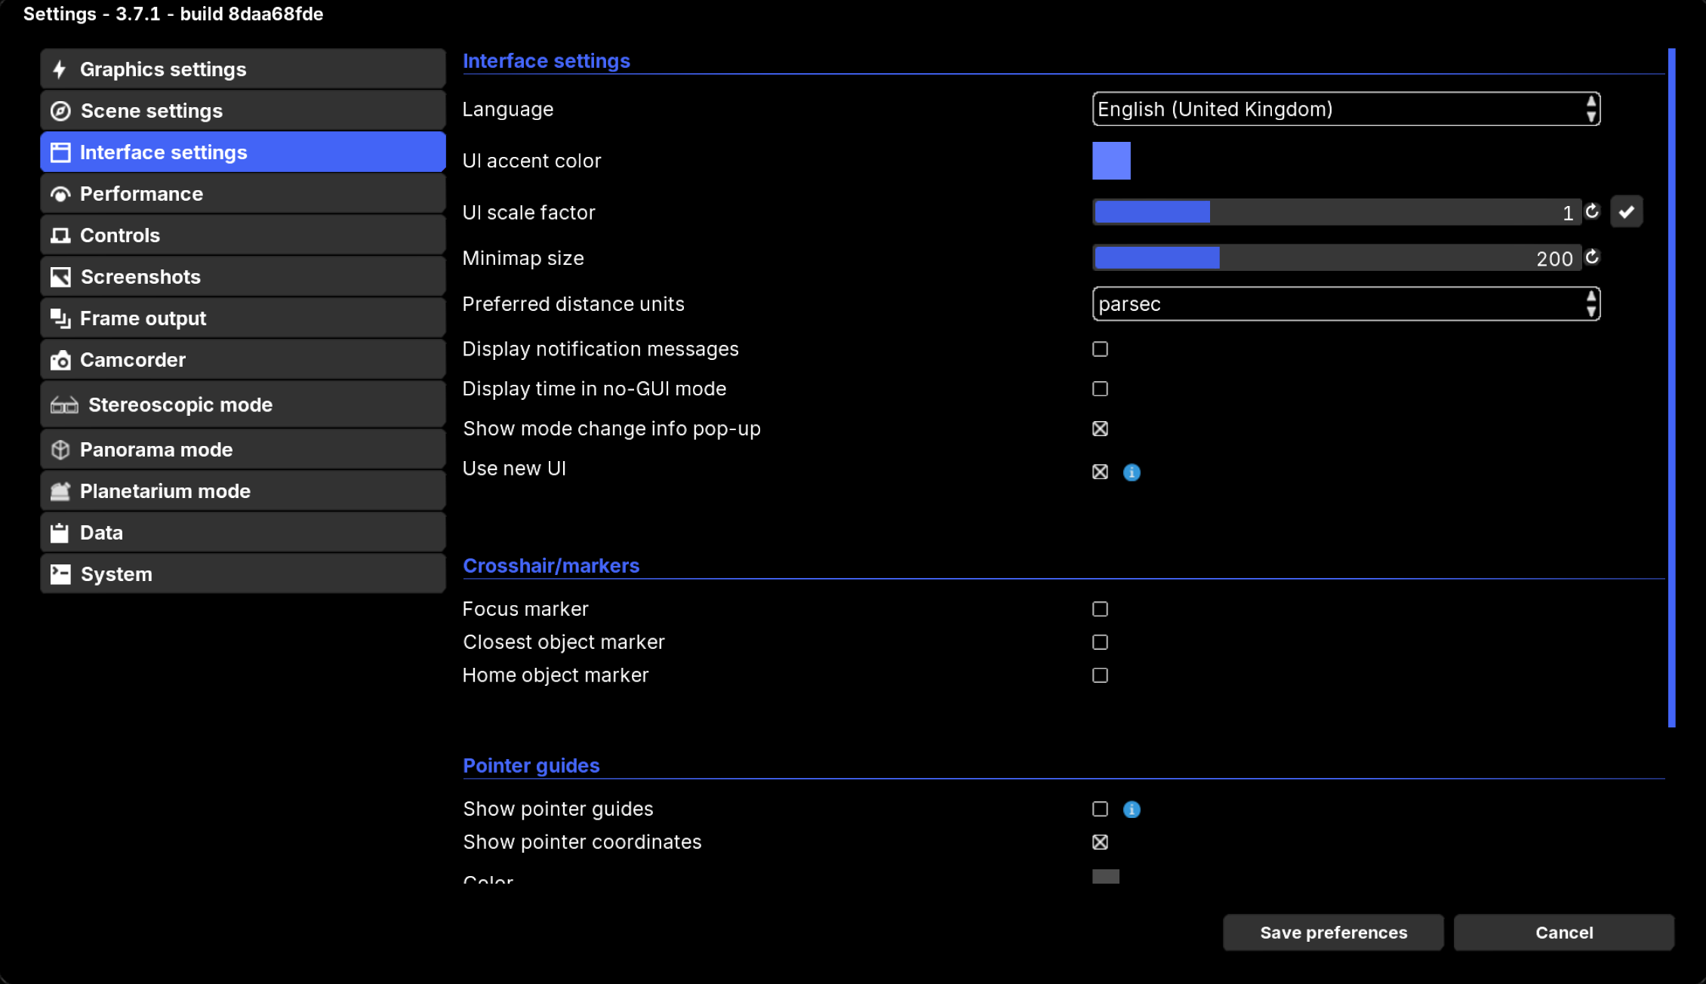Click the Camcorder camera icon

pyautogui.click(x=60, y=360)
